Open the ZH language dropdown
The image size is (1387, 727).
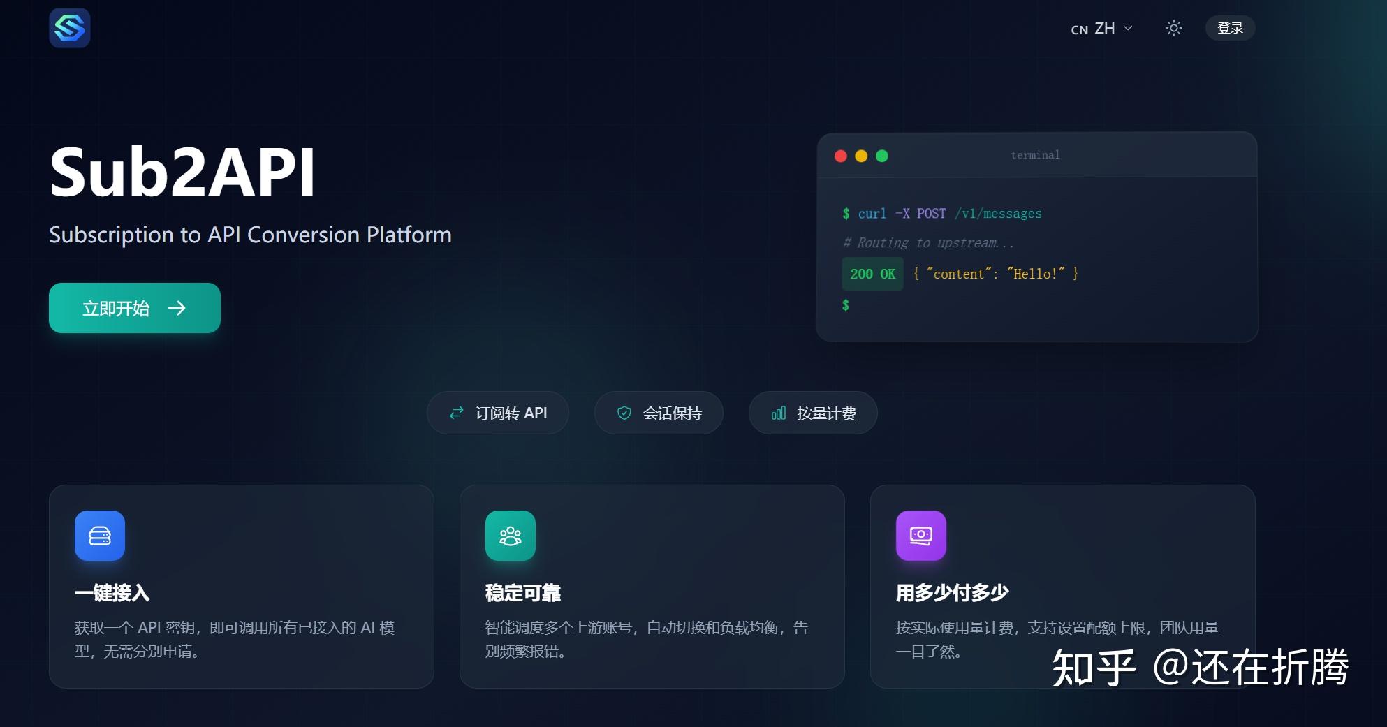coord(1102,29)
